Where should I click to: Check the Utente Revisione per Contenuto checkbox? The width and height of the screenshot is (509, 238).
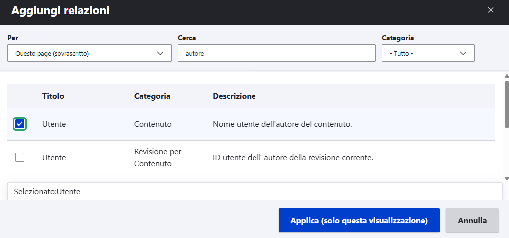(20, 157)
